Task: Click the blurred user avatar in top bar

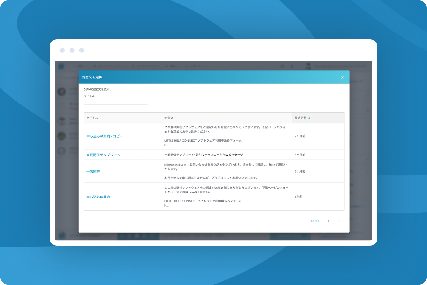Action: coord(308,66)
